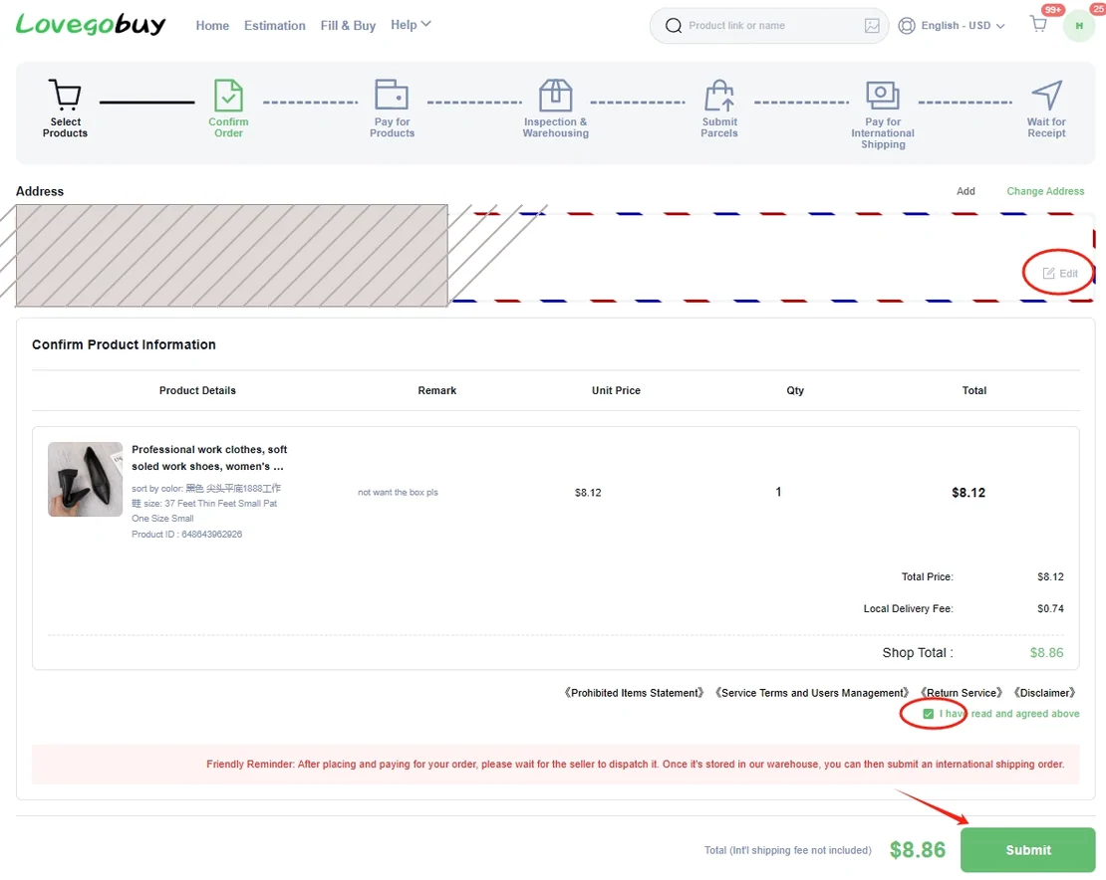
Task: Expand the Help menu chevron
Action: coord(426,24)
